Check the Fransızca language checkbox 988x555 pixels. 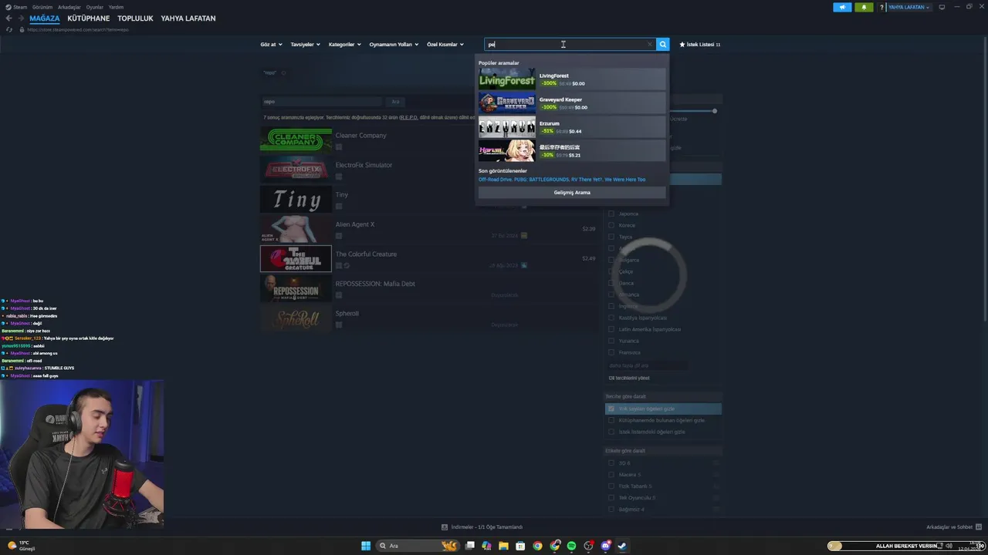(611, 352)
